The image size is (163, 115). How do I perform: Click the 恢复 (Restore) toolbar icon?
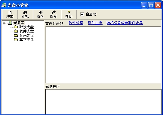[54, 14]
